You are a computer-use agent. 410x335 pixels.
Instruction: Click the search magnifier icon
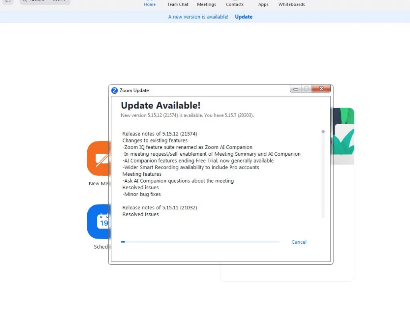click(24, 0)
